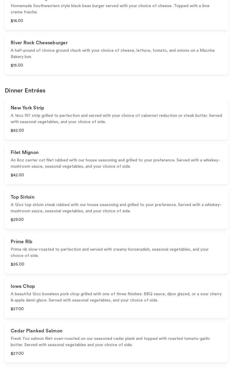Click the Prime Rib description about creamy horseradish

click(x=110, y=252)
